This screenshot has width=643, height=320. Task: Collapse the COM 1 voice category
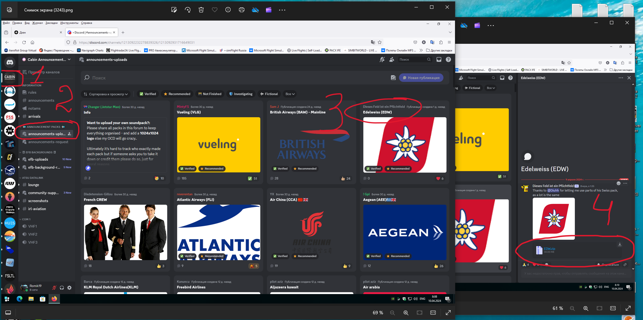(x=25, y=219)
